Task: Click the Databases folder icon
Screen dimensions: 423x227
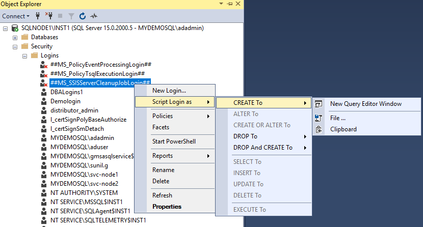Action: pos(25,37)
